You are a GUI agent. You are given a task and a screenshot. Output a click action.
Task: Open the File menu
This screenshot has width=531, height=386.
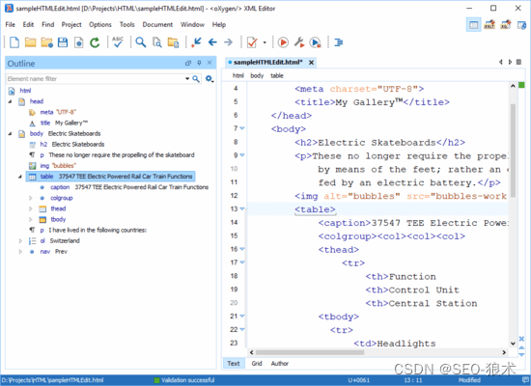point(11,25)
